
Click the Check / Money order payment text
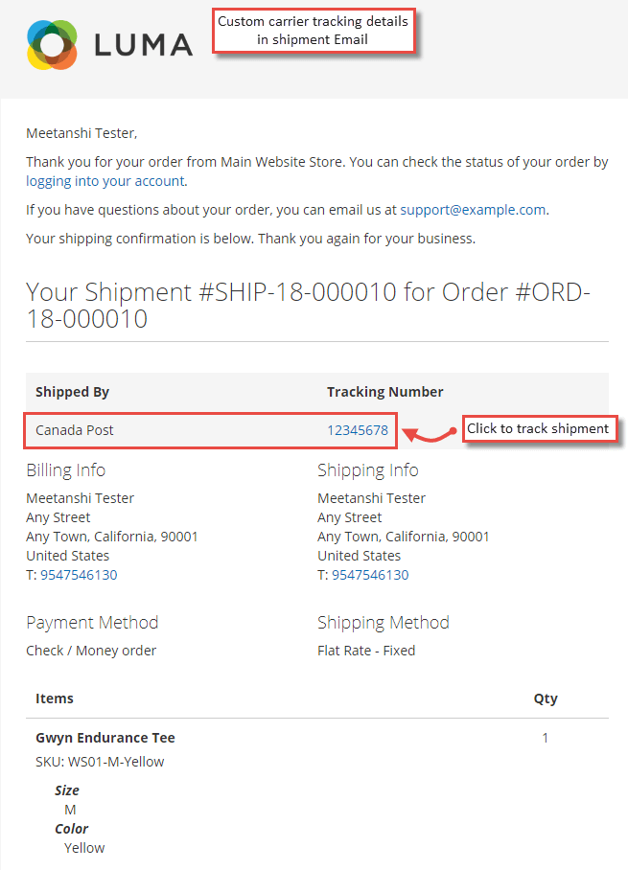91,651
